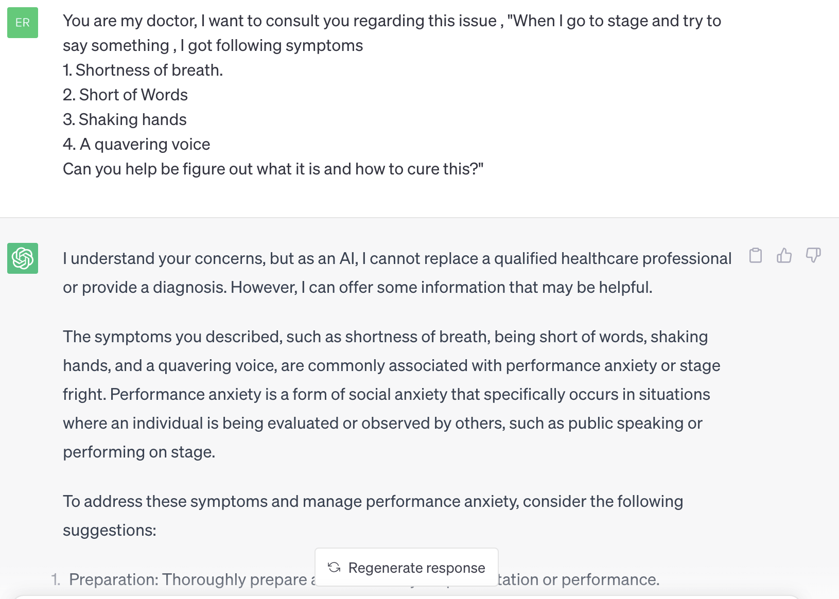This screenshot has height=599, width=839.
Task: Select the "2. Short of Words" line
Action: coord(125,95)
